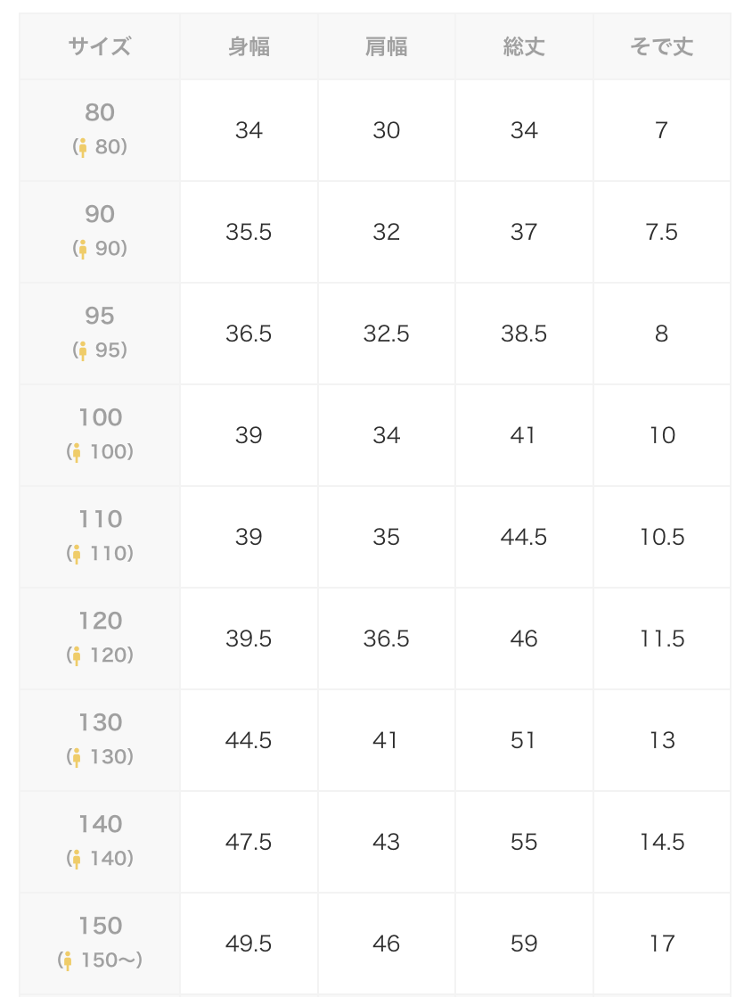Click the 14.5 sleeve length cell
The image size is (752, 997).
click(662, 842)
